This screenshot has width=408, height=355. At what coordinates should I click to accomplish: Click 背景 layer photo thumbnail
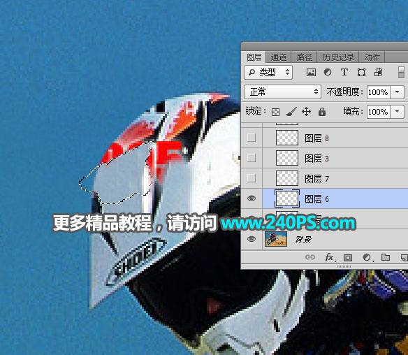[x=276, y=239]
